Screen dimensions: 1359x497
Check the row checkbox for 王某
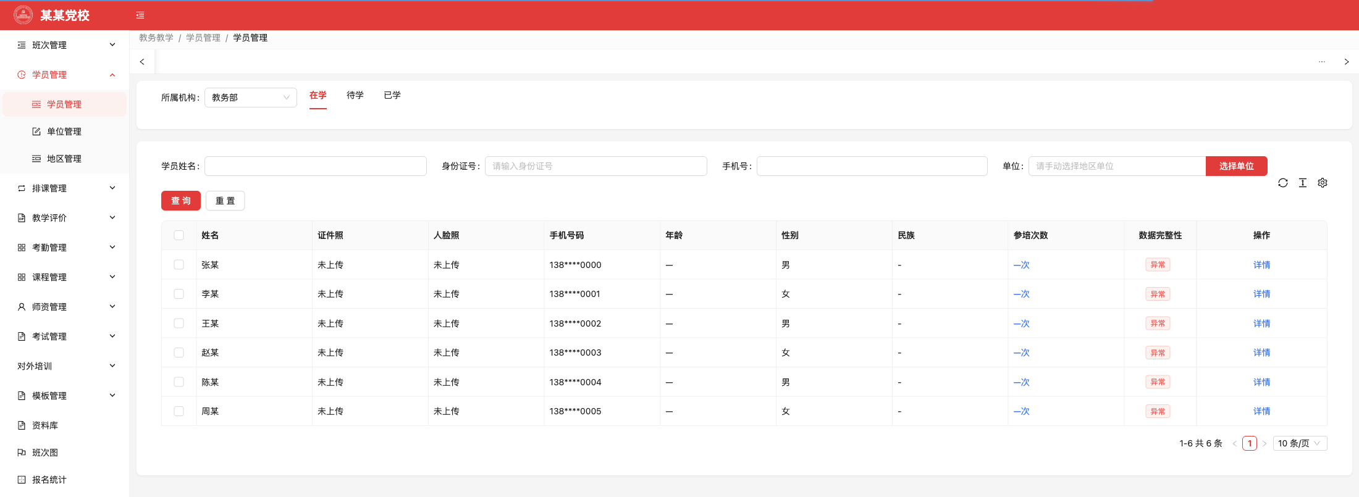pos(179,324)
